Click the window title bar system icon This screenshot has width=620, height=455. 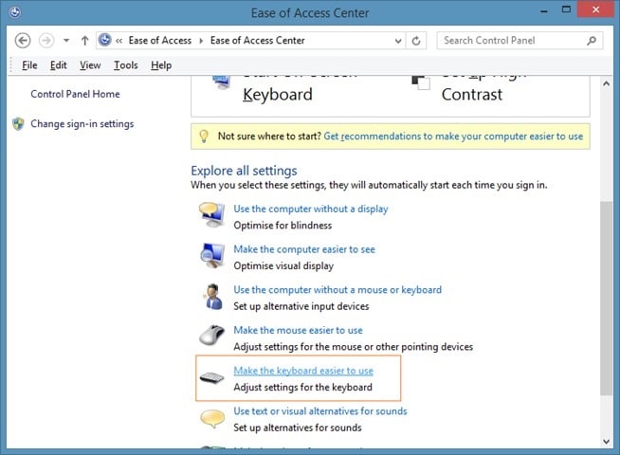pyautogui.click(x=15, y=12)
